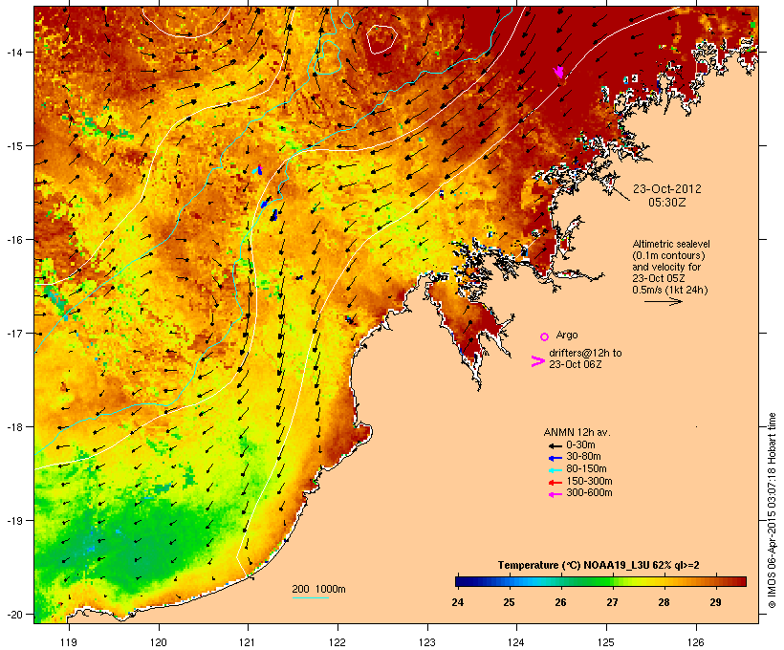Viewport: 784px width, 650px height.
Task: Click the 0.5m/s velocity scale arrow
Action: point(663,301)
